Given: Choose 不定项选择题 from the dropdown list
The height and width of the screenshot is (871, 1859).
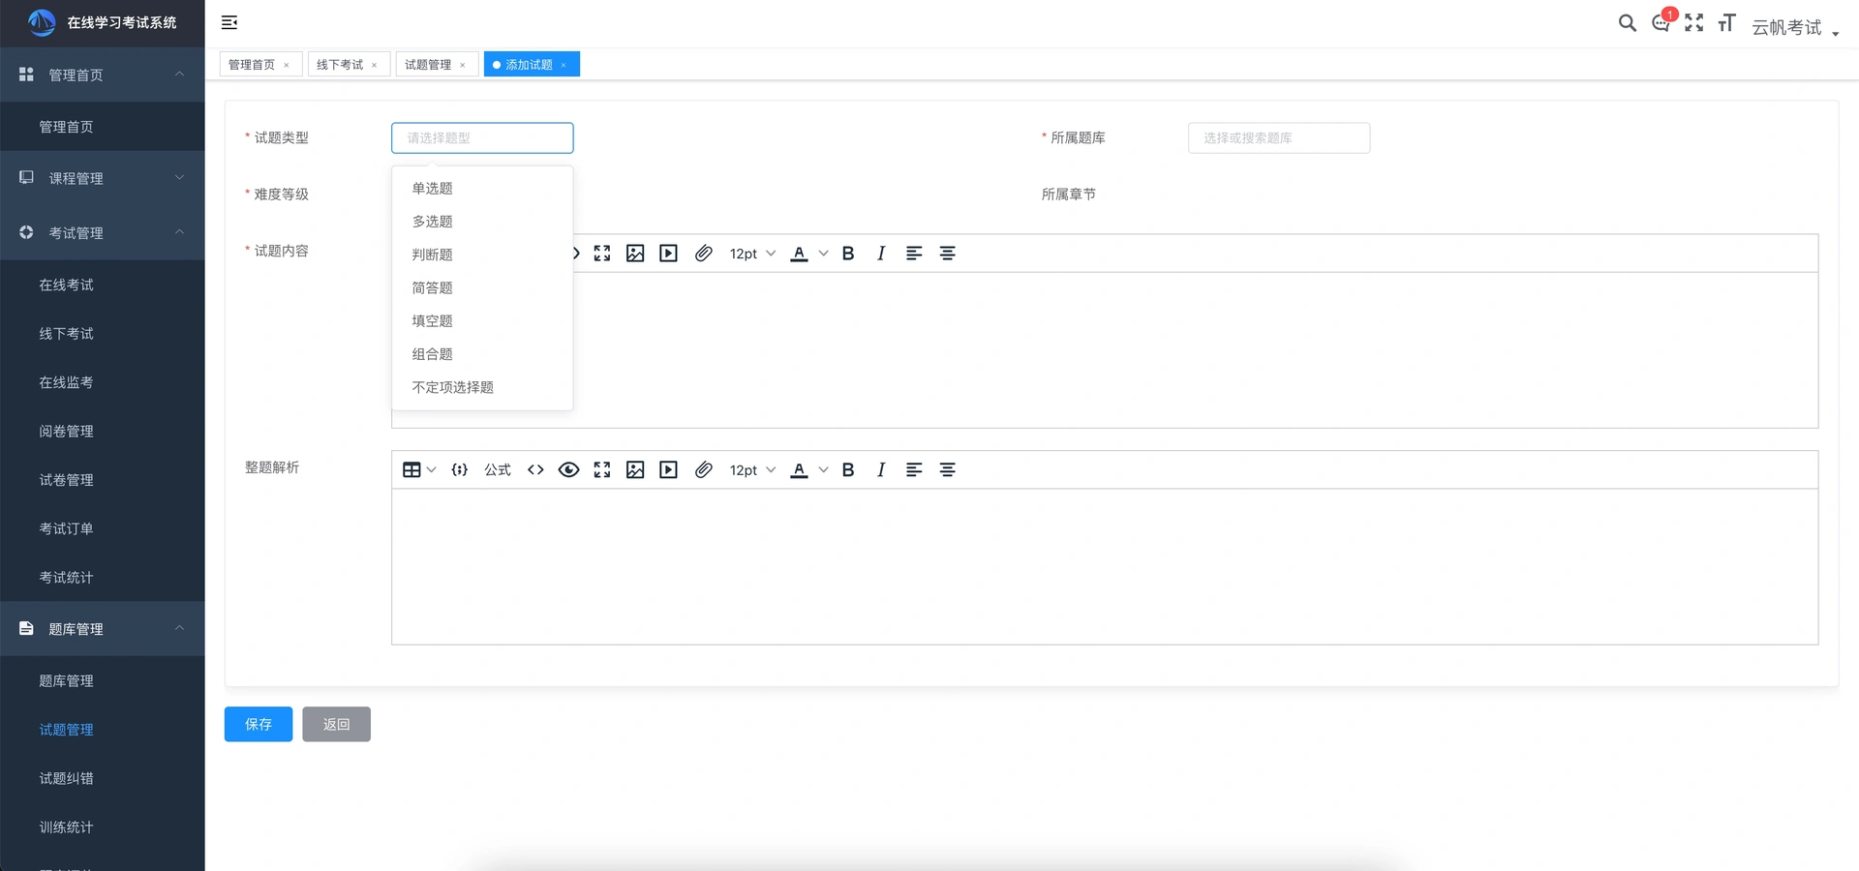Looking at the screenshot, I should [482, 387].
